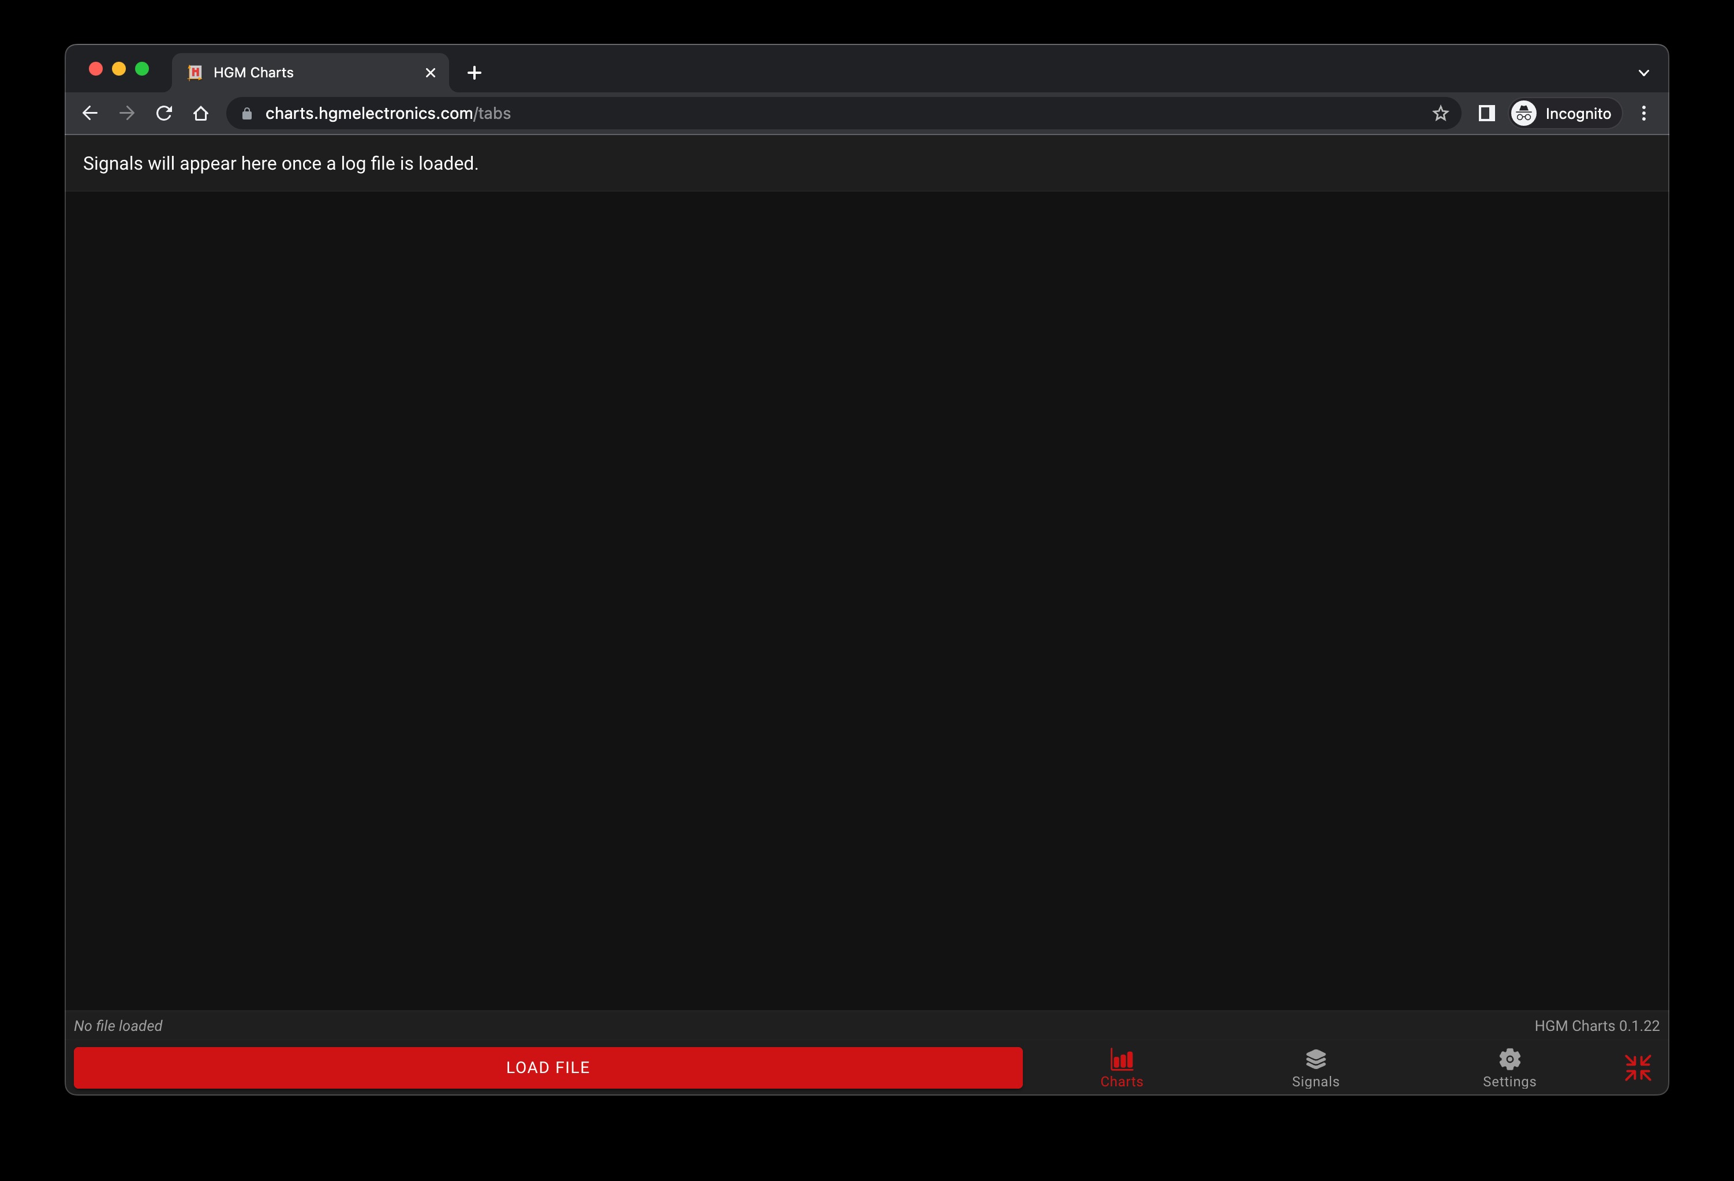Click the yellow minimize window button

coord(119,69)
